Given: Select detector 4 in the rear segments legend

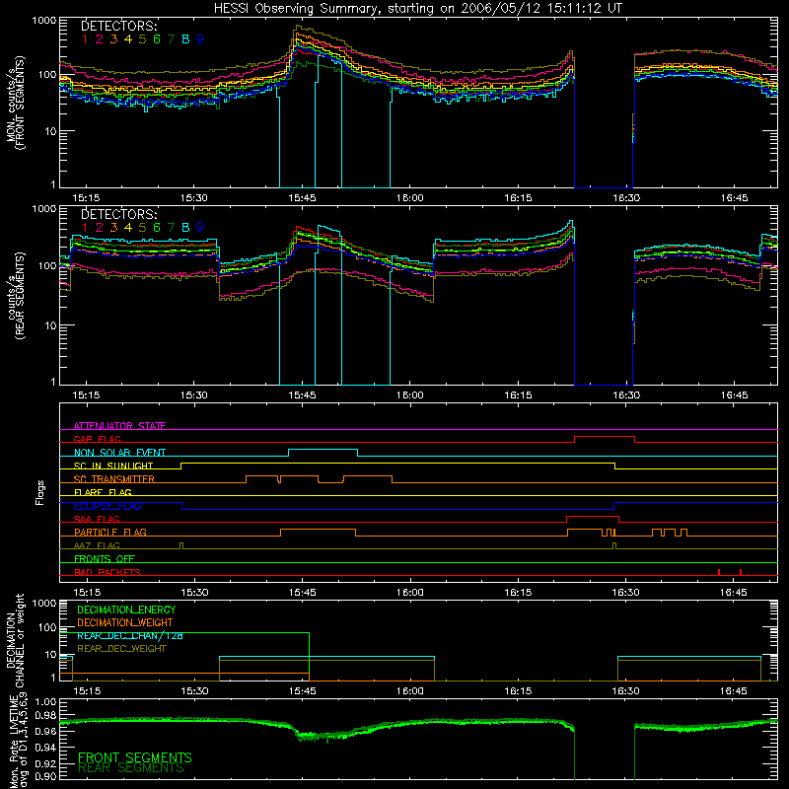Looking at the screenshot, I should tap(128, 228).
